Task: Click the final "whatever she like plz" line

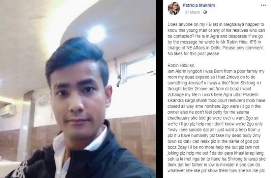Action: click(216, 171)
